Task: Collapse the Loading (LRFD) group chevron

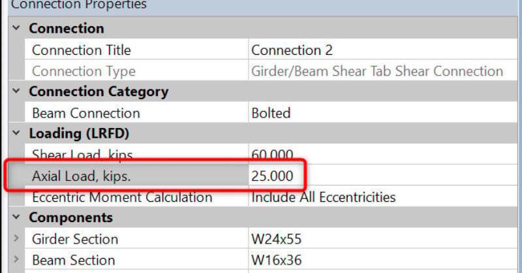Action: [15, 134]
